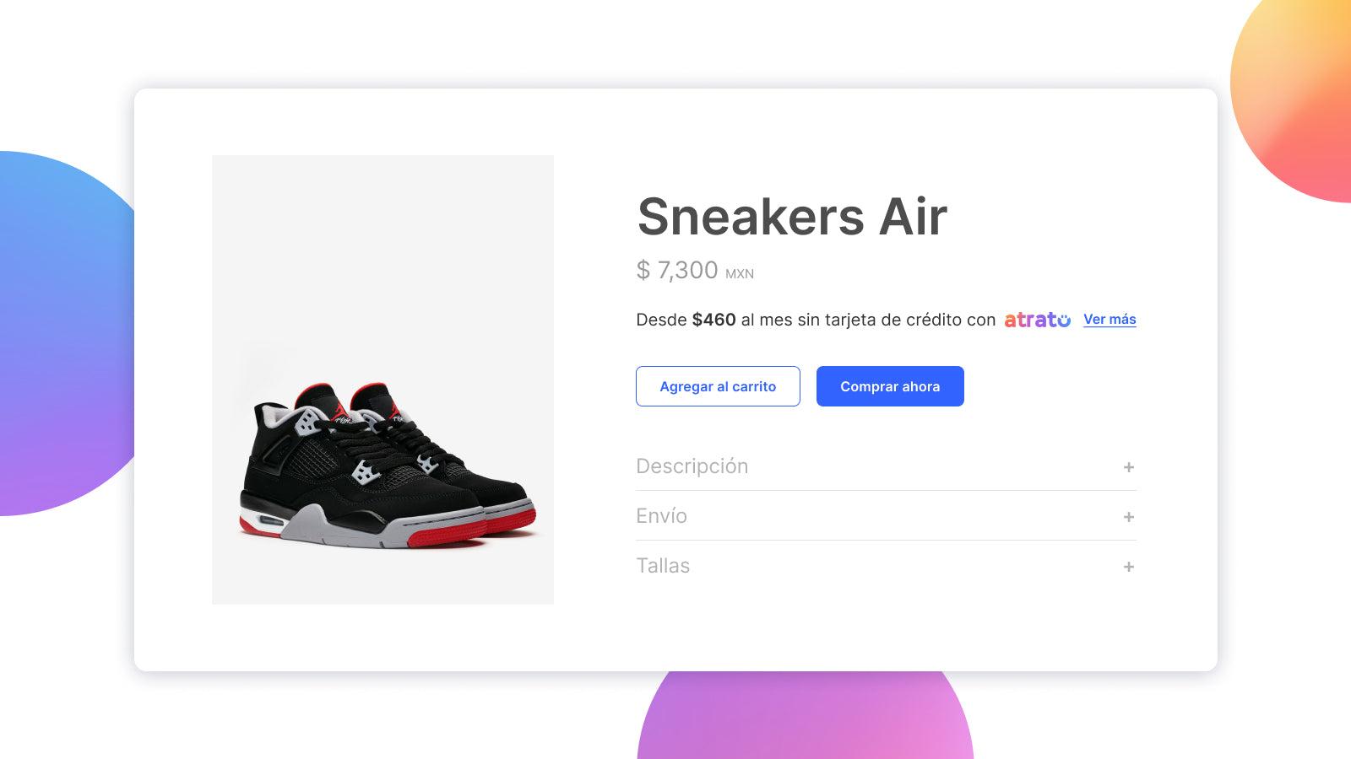Open the Descripción accordion label
Screen dimensions: 1351x759
point(692,466)
